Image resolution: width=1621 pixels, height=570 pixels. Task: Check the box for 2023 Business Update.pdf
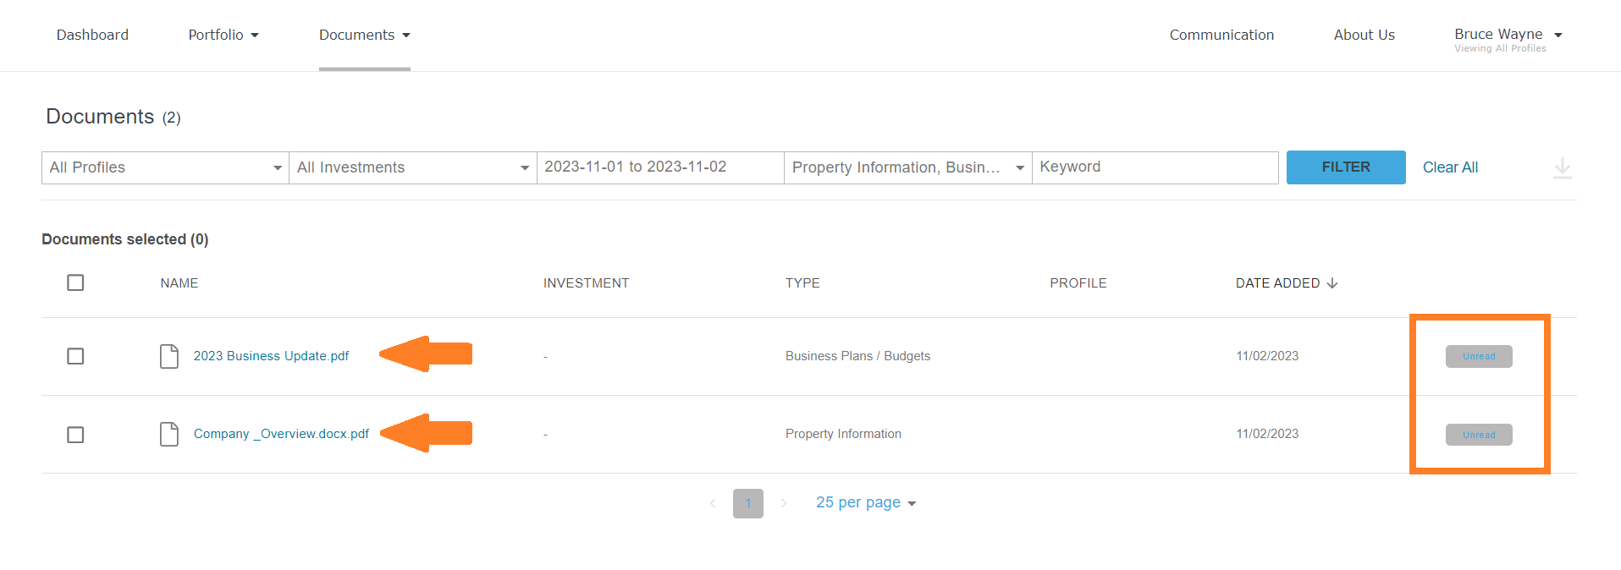(x=75, y=356)
